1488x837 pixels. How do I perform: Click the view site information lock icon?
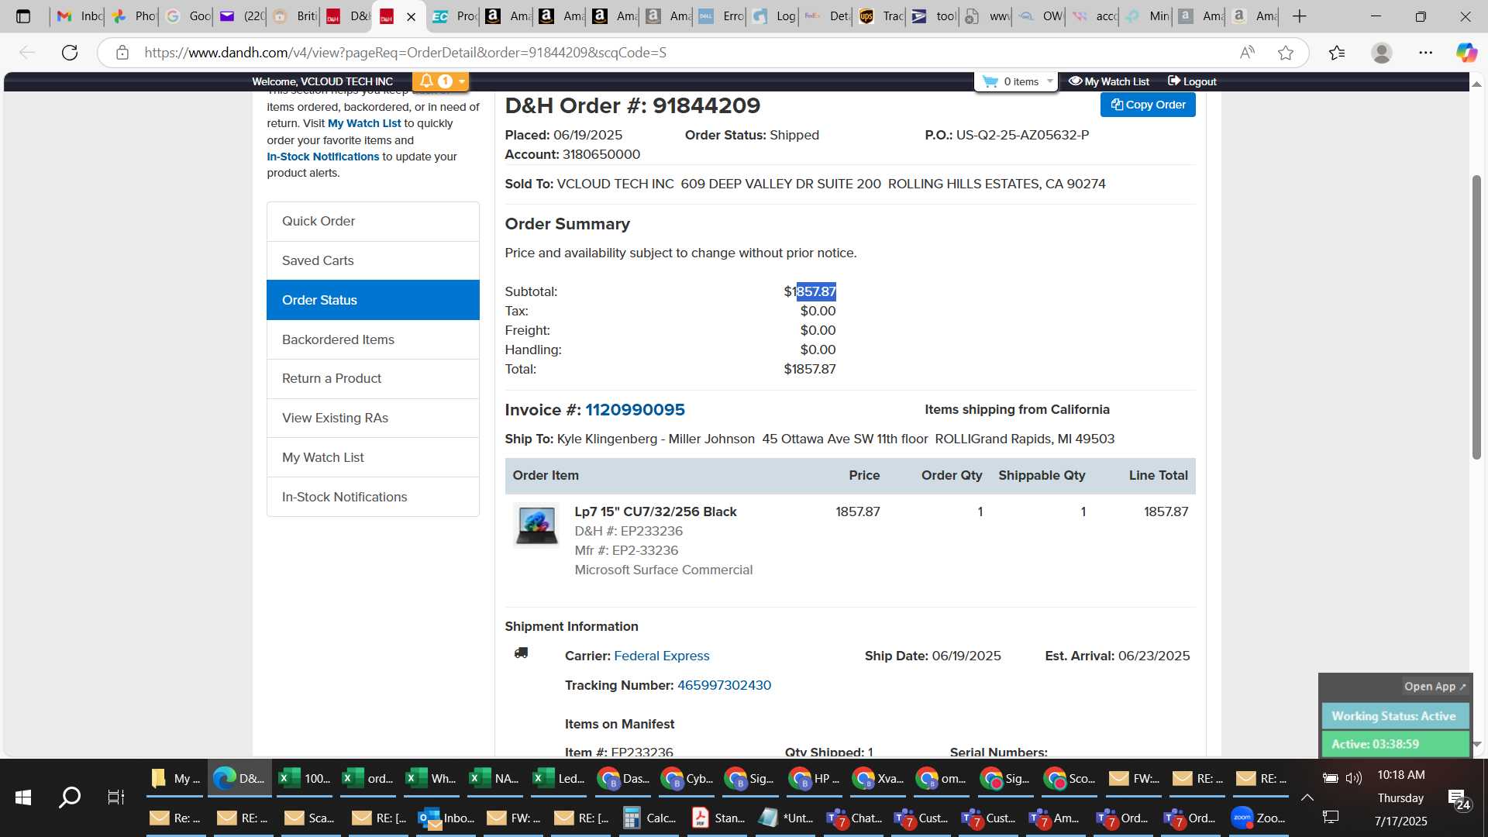pyautogui.click(x=122, y=53)
